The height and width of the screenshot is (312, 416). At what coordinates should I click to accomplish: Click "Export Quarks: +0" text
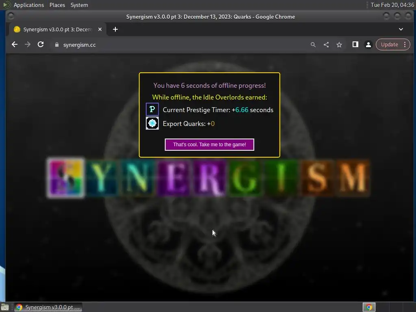click(x=188, y=123)
